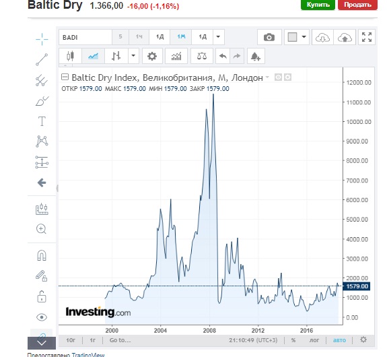Enable logarithmic scale лог
The image size is (387, 357).
tap(314, 340)
